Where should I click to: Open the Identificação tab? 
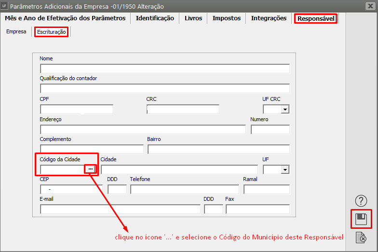[x=155, y=18]
